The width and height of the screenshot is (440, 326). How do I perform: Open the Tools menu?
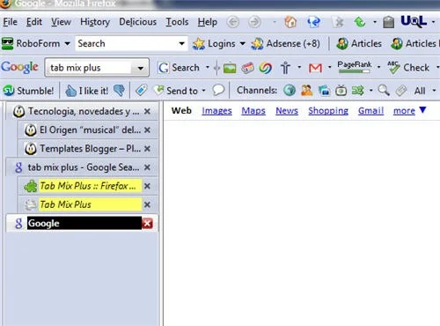point(177,22)
